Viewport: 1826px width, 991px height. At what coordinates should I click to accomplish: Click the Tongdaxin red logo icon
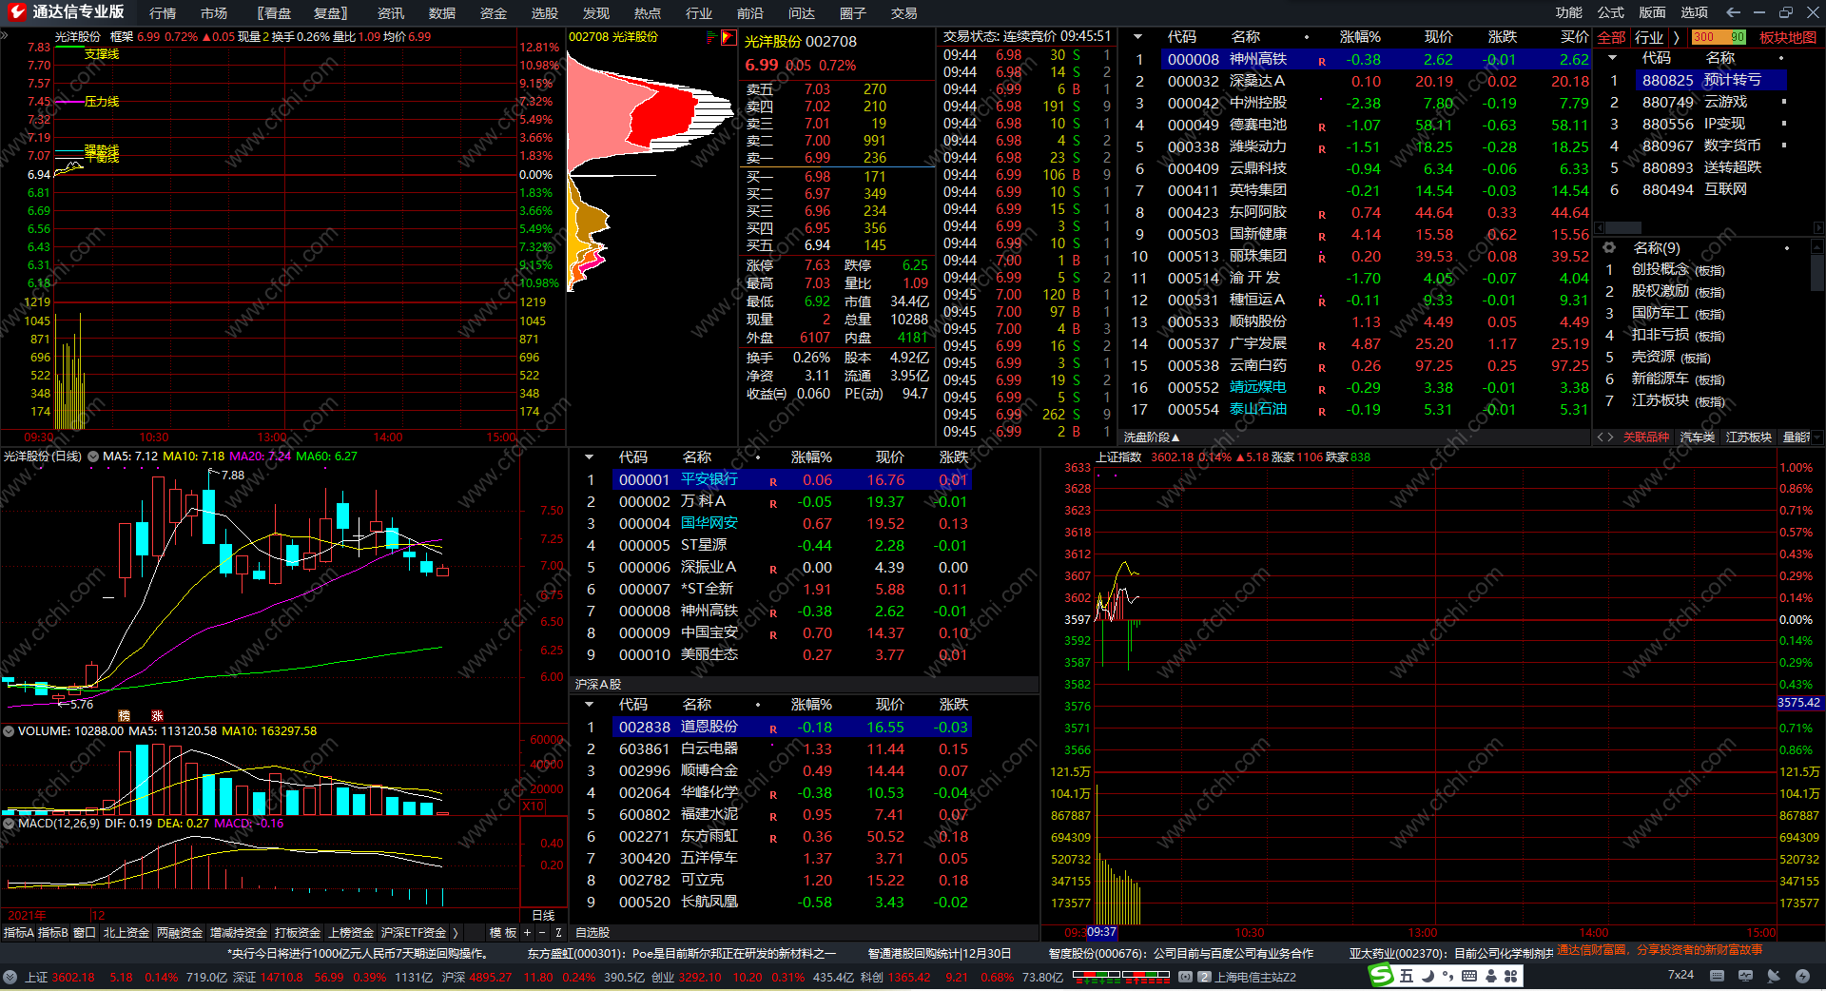coord(17,12)
